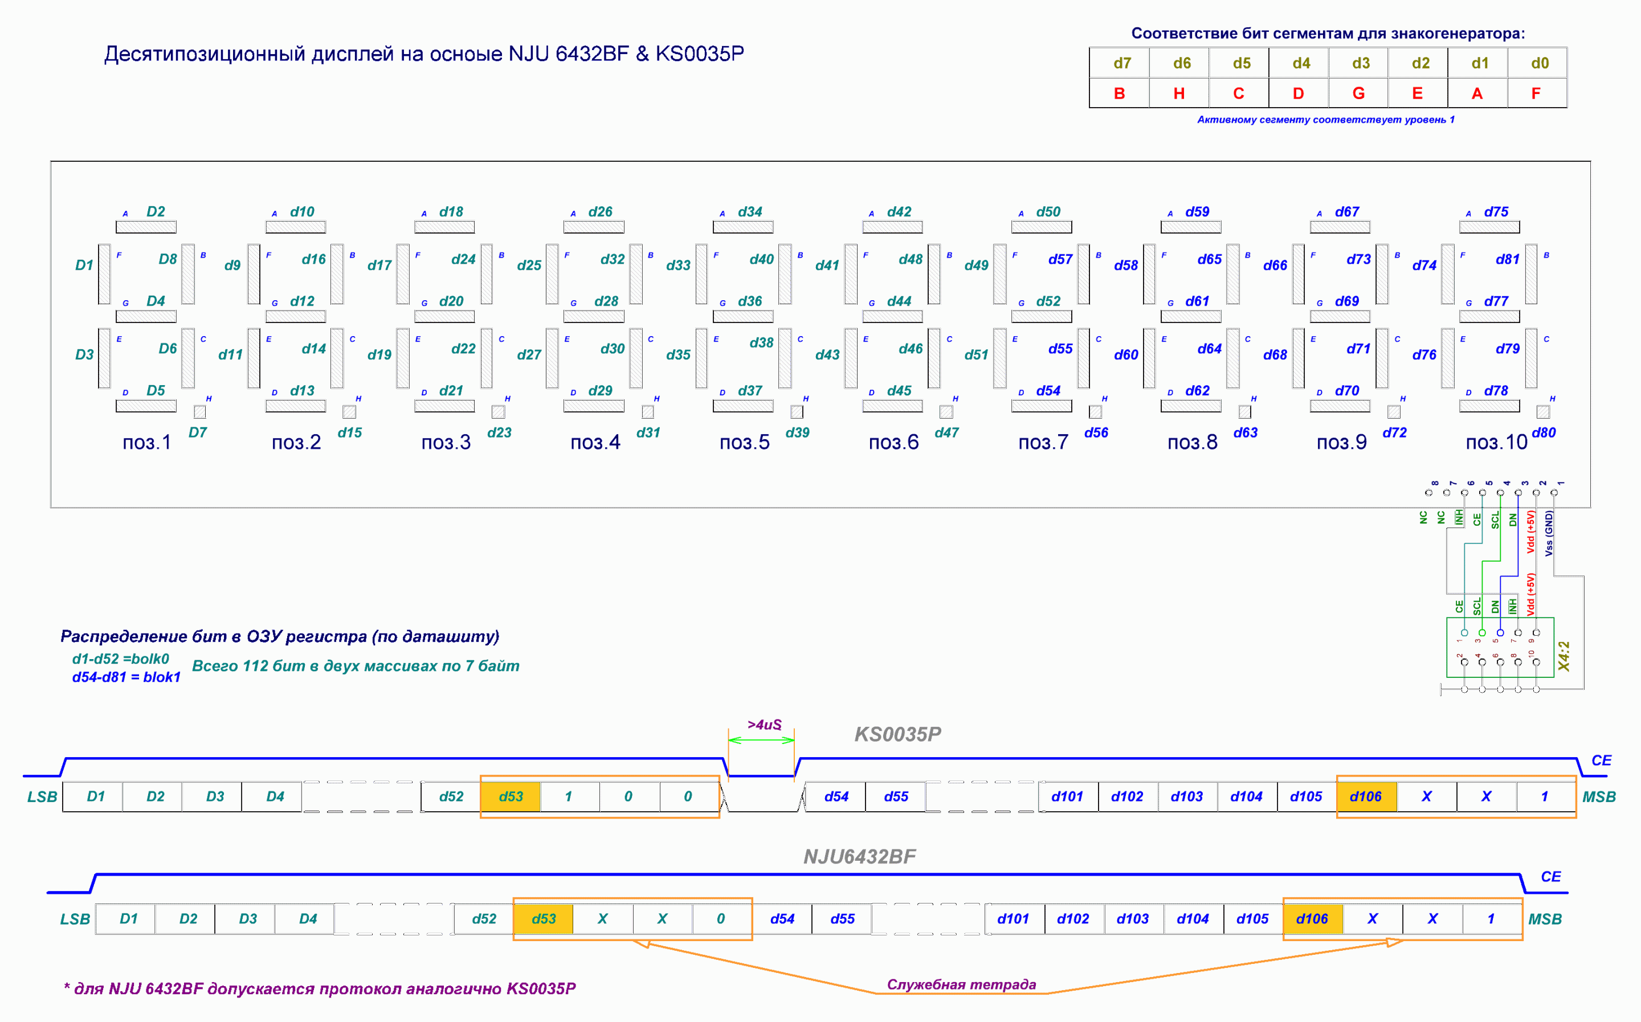
Task: Click the d36 segment label
Action: coord(750,301)
